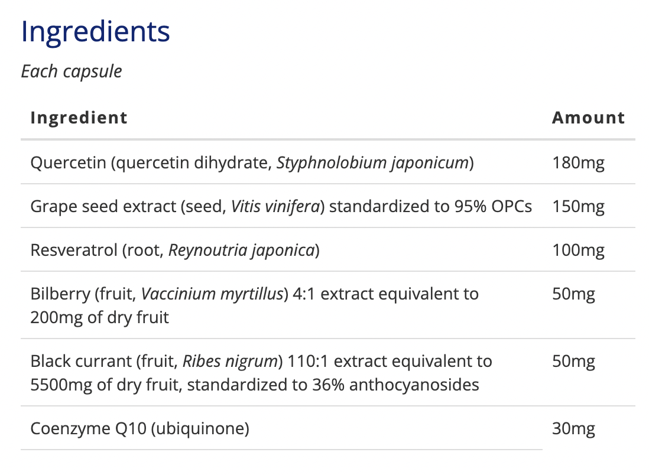Screen dimensions: 649x475
Task: Select the Bilberry ingredient row
Action: click(254, 305)
